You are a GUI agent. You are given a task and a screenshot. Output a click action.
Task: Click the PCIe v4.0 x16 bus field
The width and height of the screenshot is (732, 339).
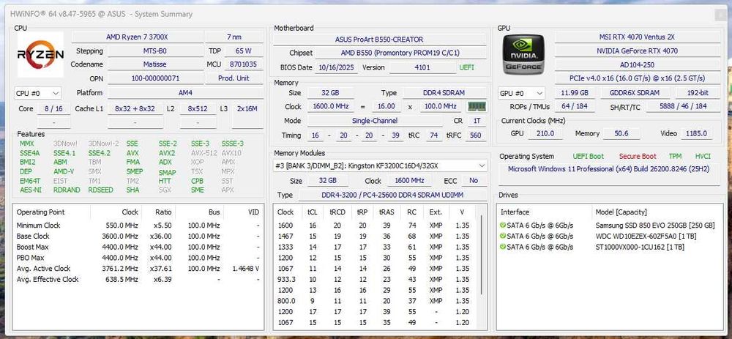(638, 78)
